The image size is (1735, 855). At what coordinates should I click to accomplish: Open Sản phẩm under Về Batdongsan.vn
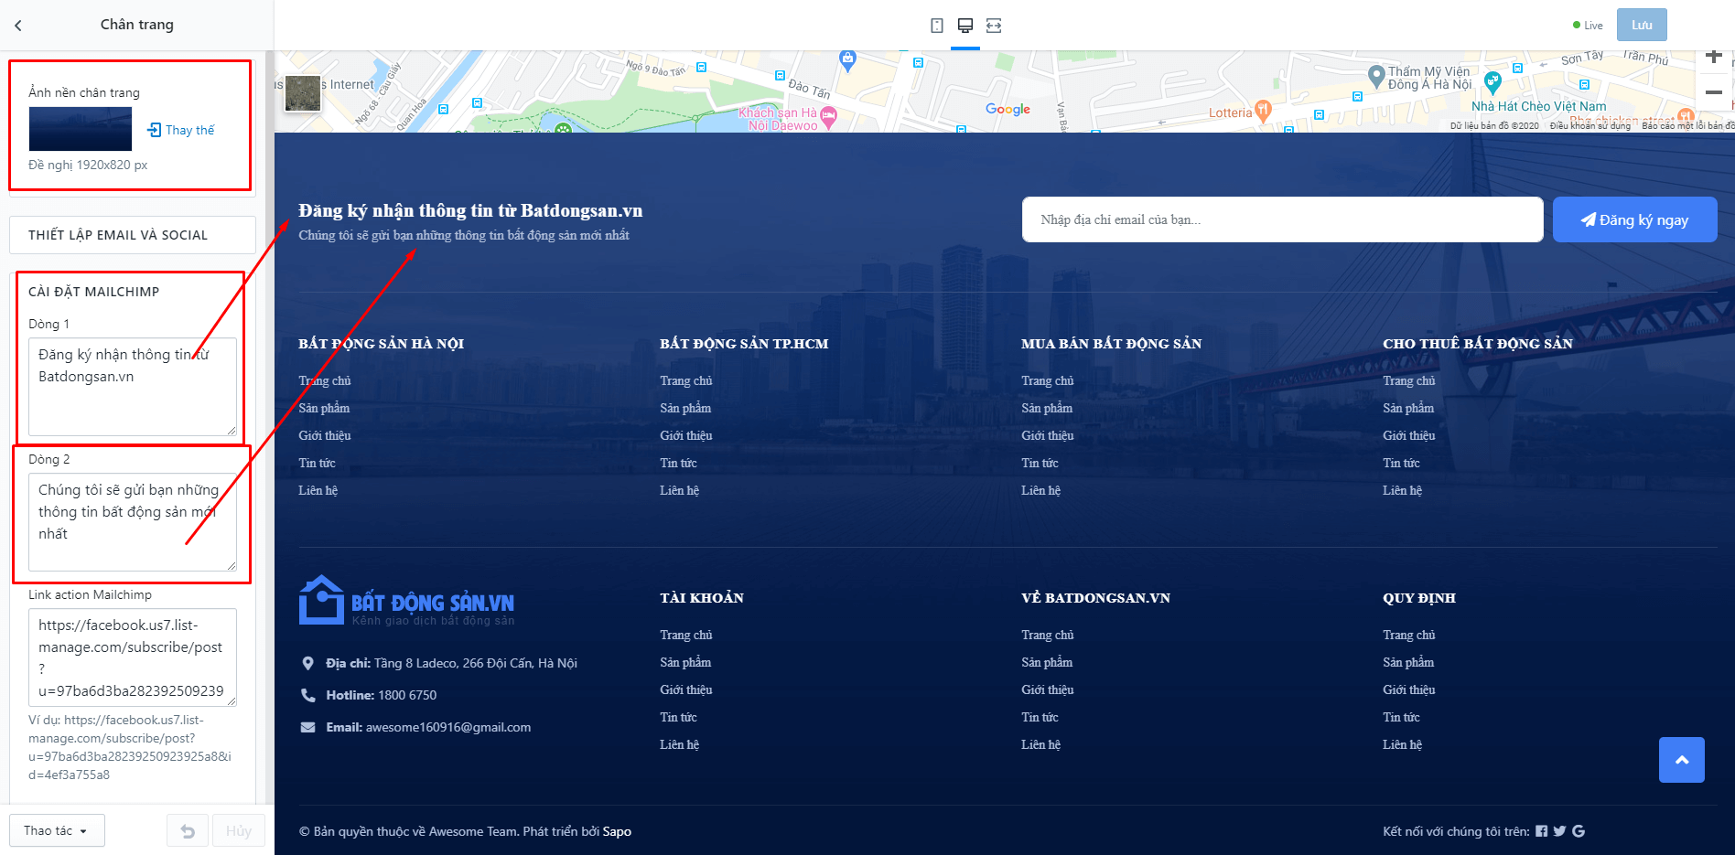(1048, 662)
